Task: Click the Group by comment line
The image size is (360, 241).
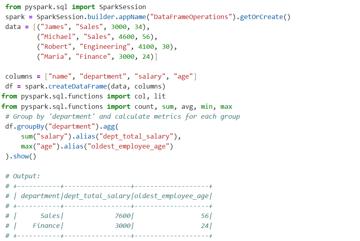Action: pos(123,117)
